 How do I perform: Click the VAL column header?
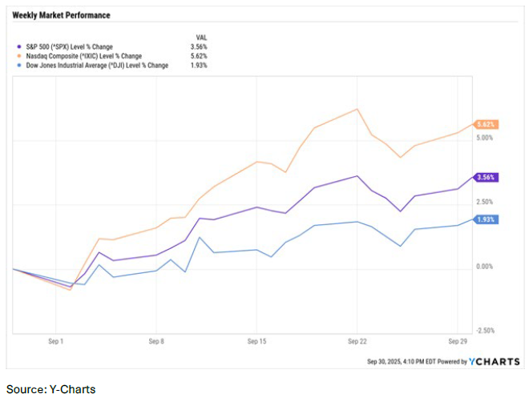point(201,38)
